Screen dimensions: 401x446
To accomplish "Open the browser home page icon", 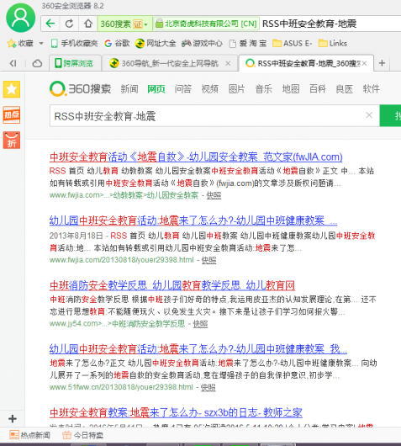I will point(87,24).
